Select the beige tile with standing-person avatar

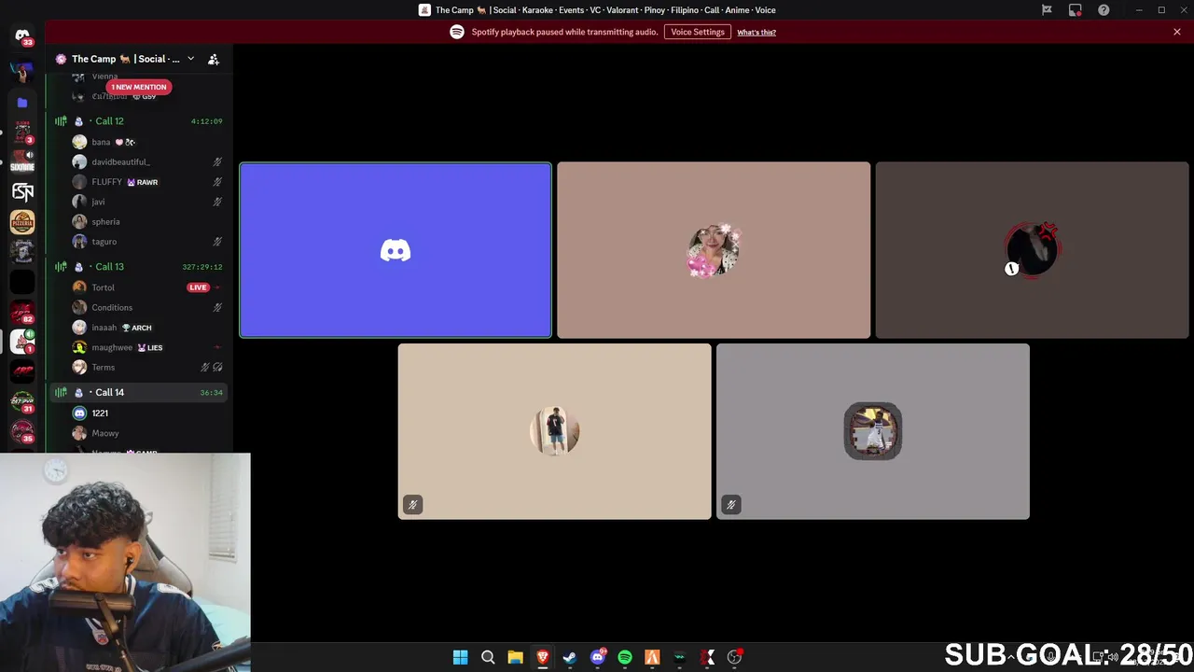(x=554, y=431)
